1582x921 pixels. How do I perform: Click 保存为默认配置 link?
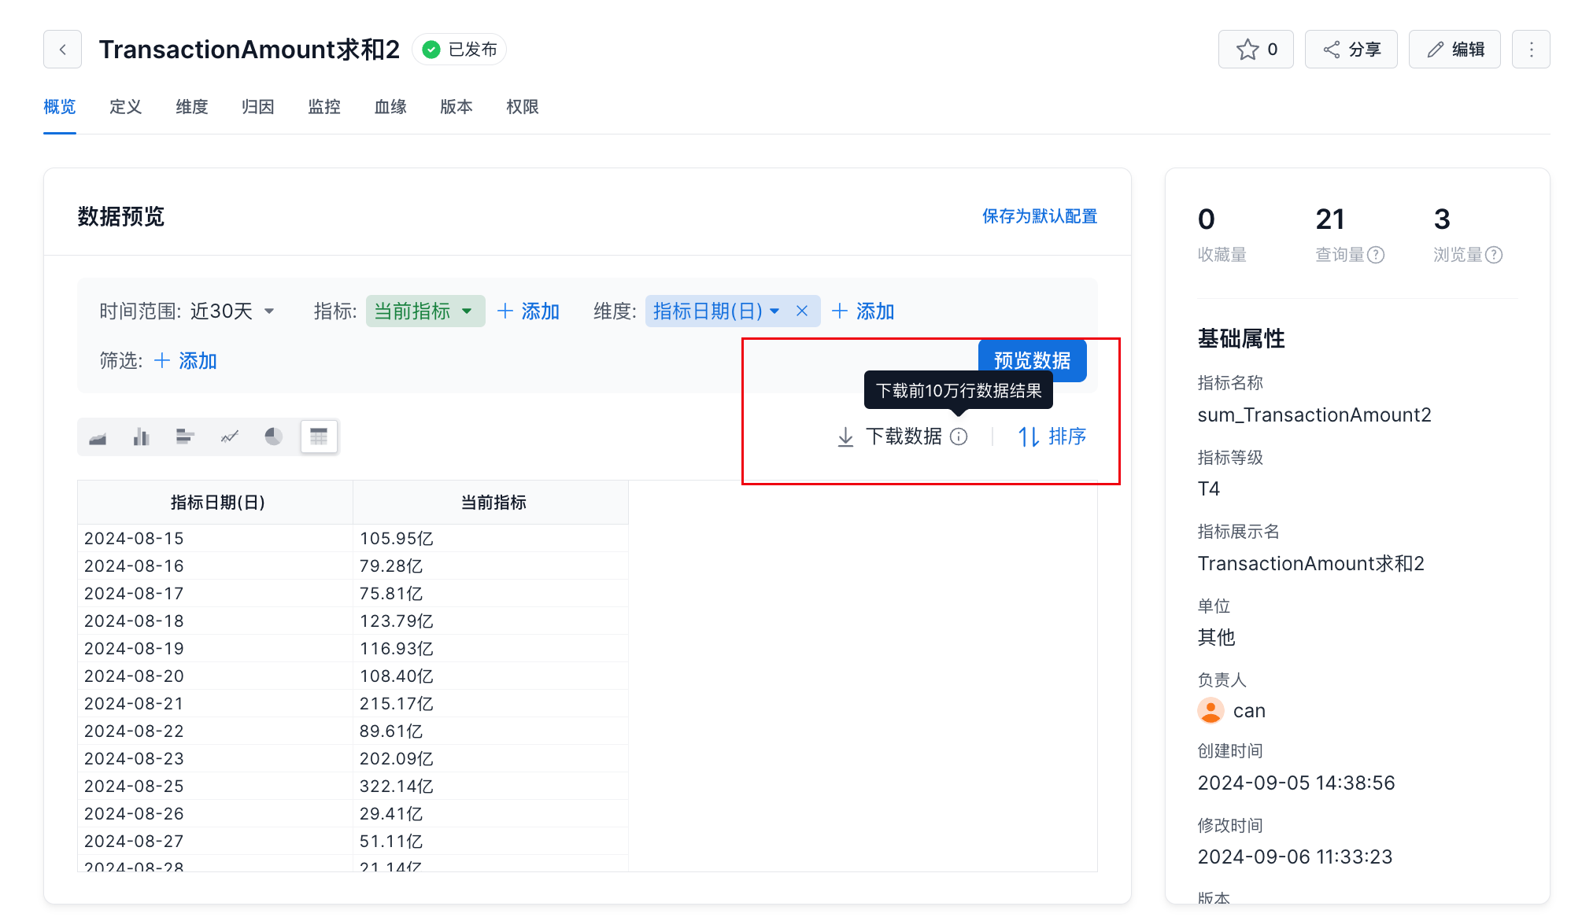click(1039, 216)
